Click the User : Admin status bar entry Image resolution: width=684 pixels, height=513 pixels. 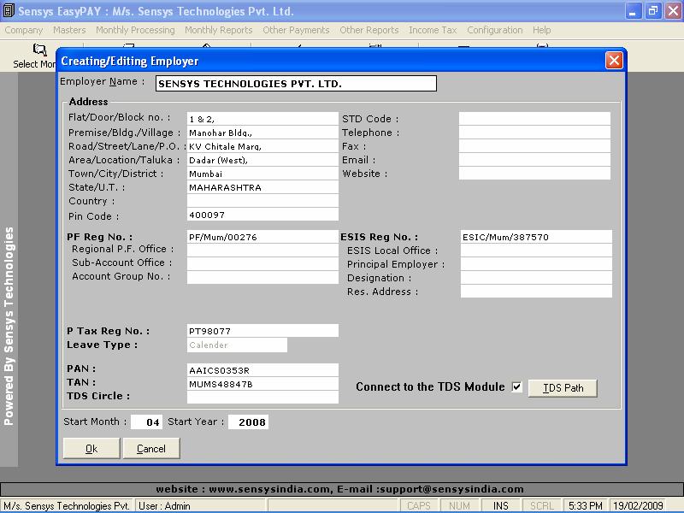200,505
